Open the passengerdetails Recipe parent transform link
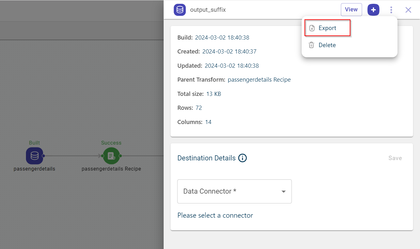The image size is (420, 249). [259, 80]
